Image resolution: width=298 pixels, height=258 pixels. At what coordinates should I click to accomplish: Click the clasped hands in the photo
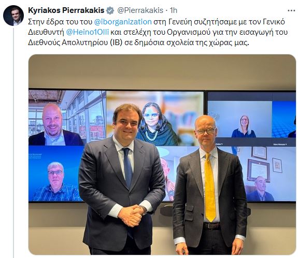point(131,215)
